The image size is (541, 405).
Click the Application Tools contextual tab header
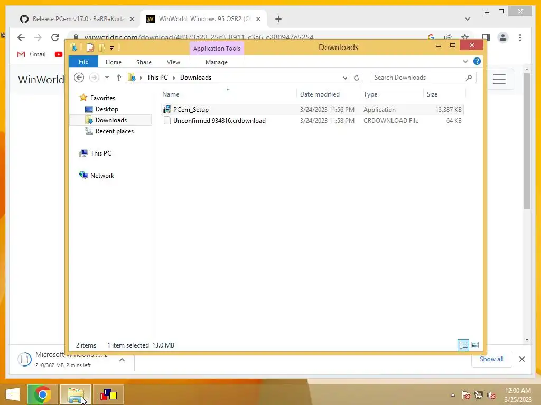tap(217, 49)
